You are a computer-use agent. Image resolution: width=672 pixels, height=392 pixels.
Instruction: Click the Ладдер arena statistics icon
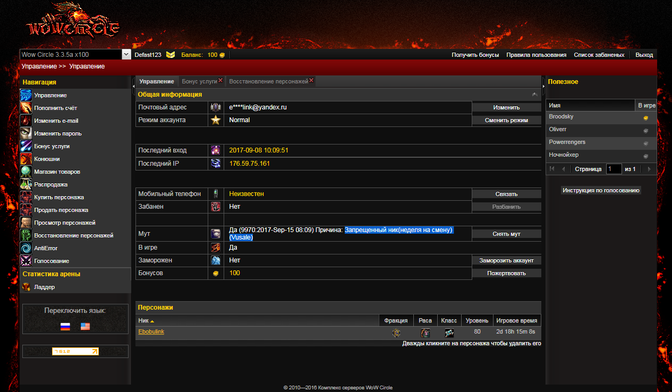click(26, 287)
